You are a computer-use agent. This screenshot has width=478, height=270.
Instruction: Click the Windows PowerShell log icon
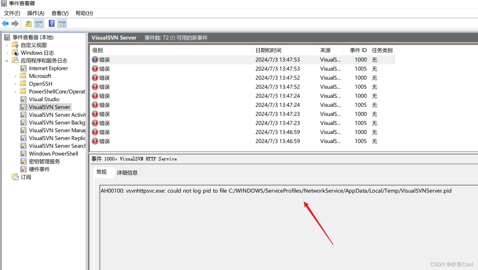pyautogui.click(x=23, y=153)
